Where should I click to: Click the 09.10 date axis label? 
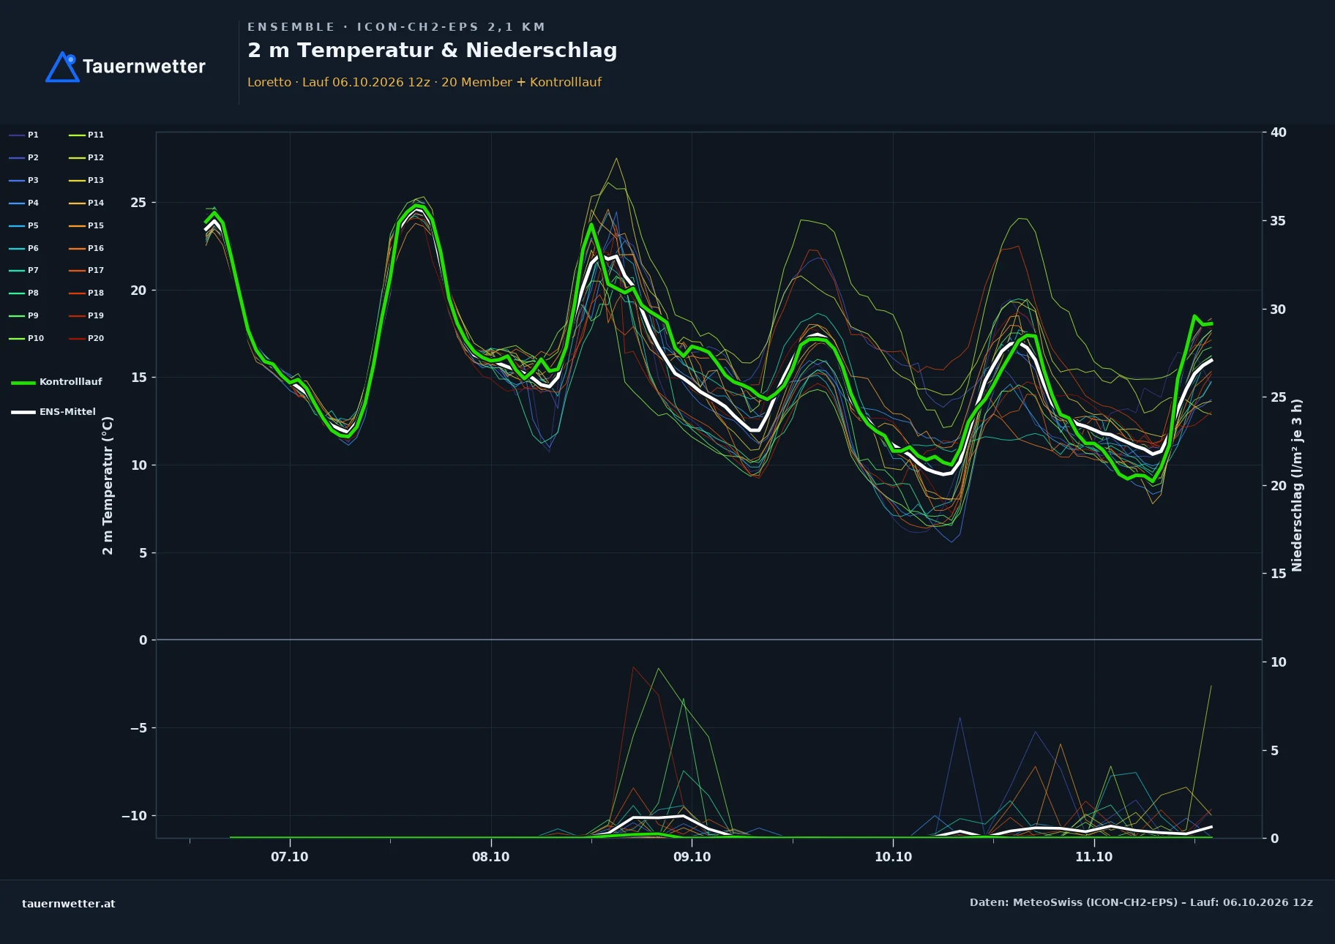692,856
